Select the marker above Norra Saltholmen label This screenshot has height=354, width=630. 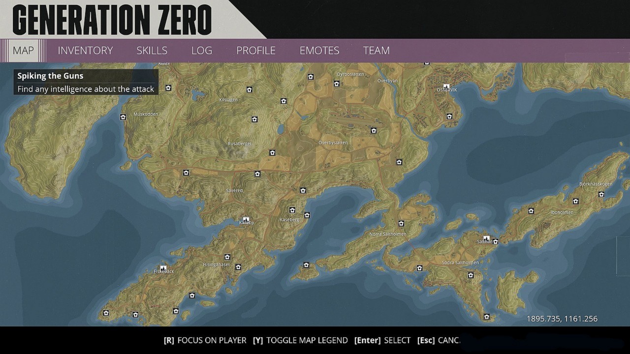click(x=401, y=224)
